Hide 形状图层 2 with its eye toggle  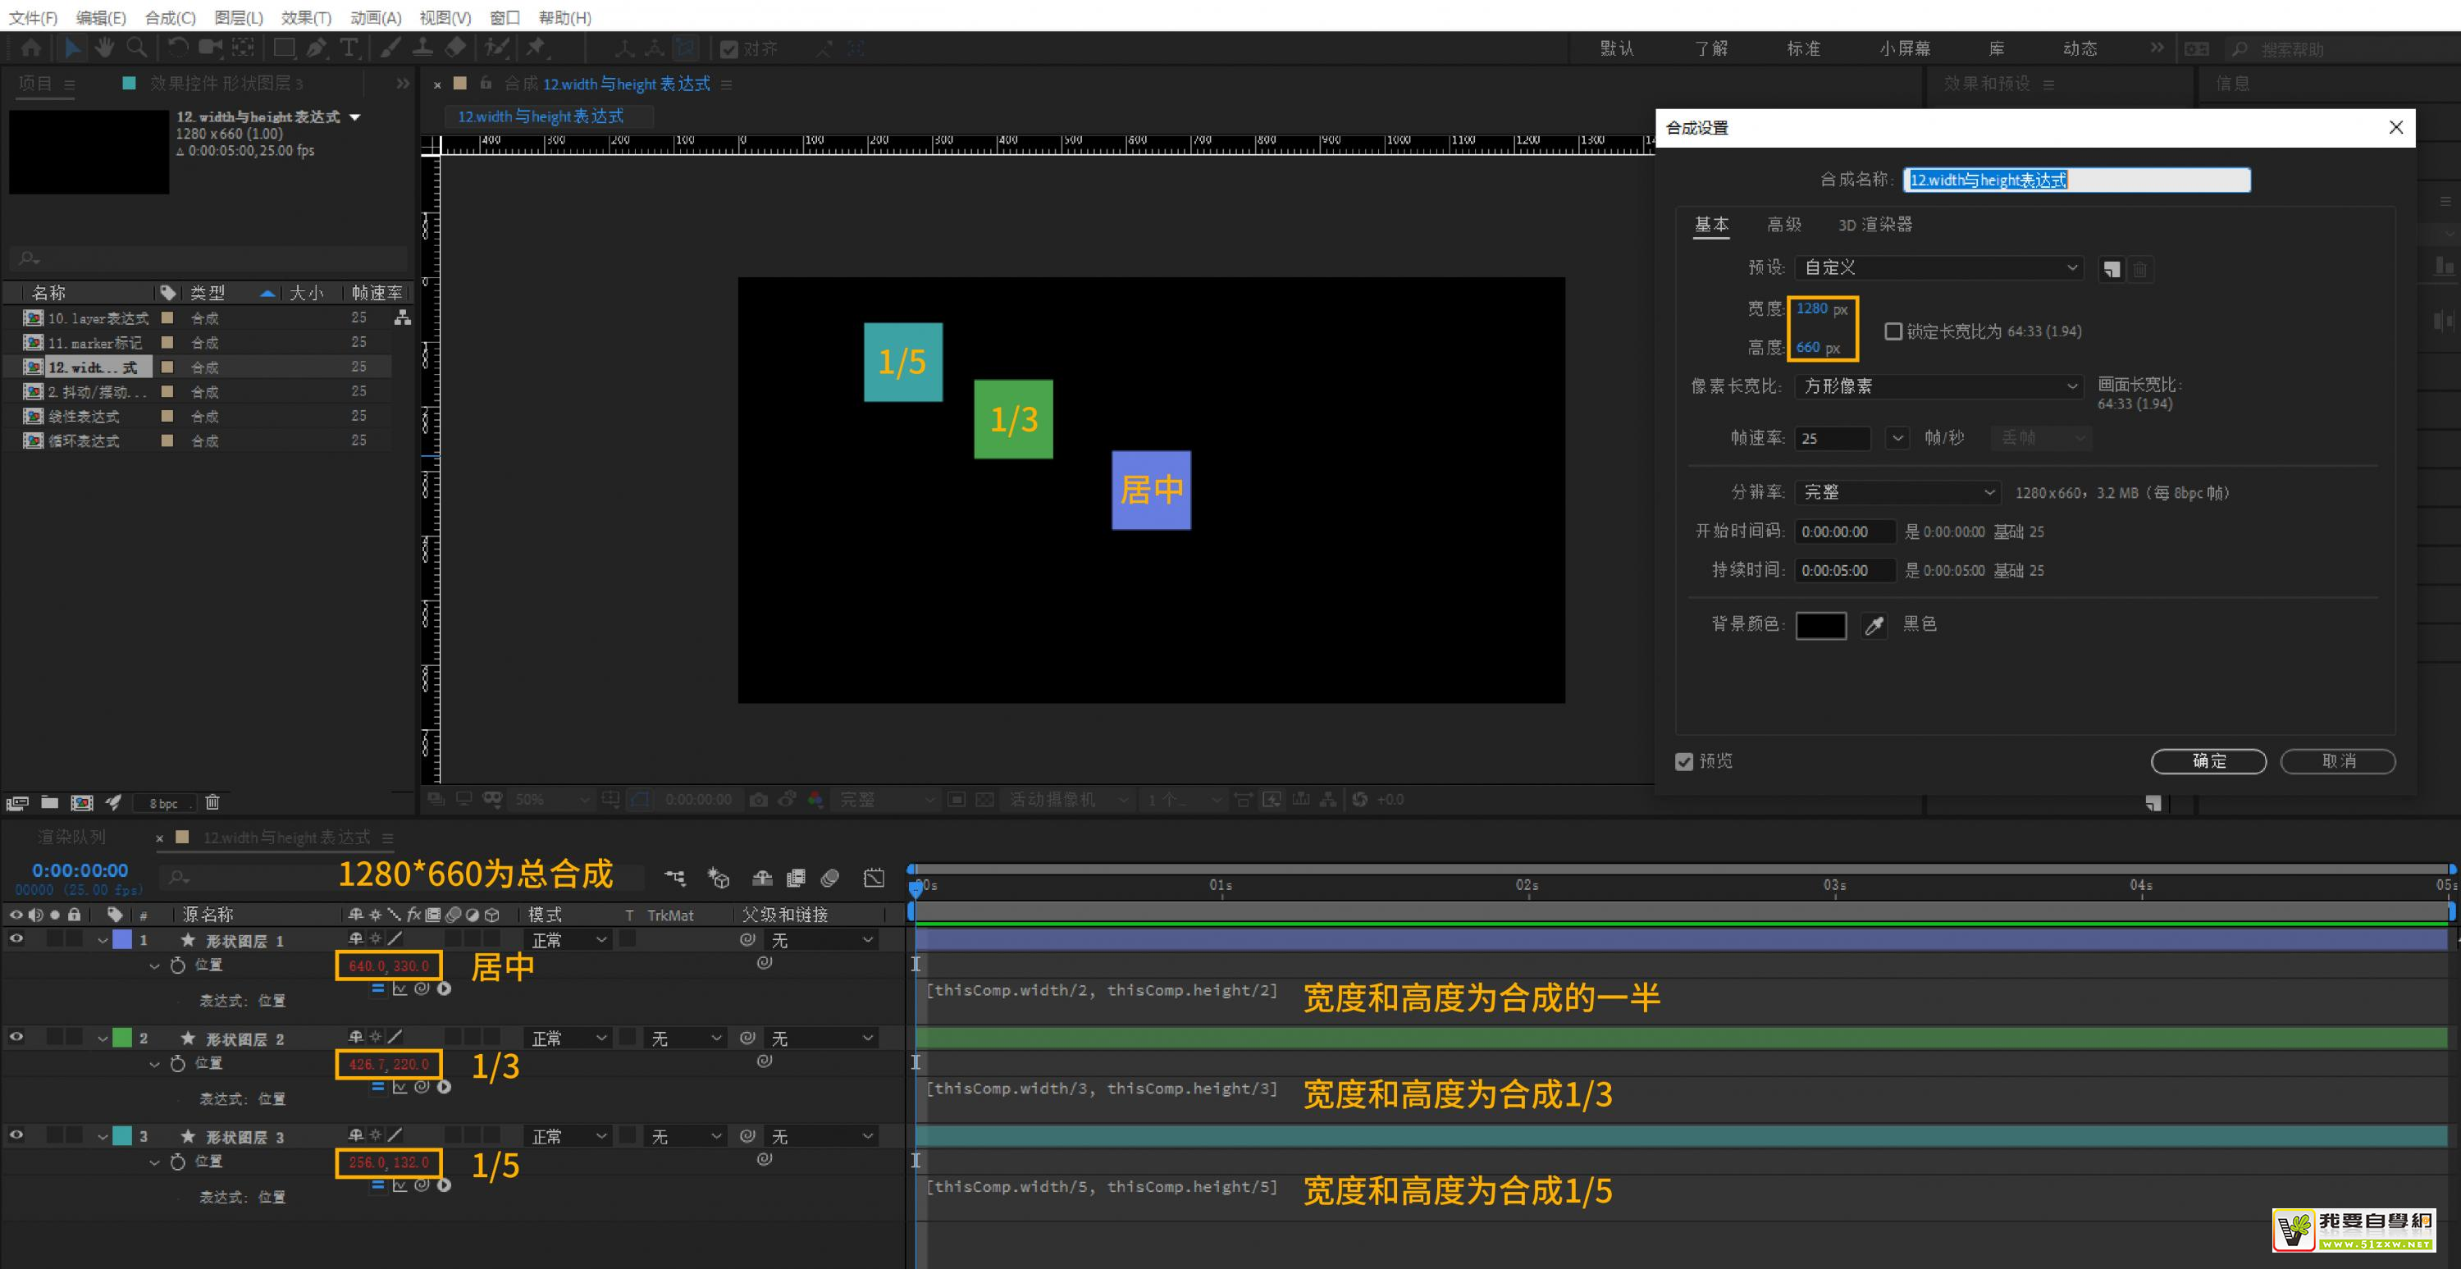click(x=16, y=1038)
